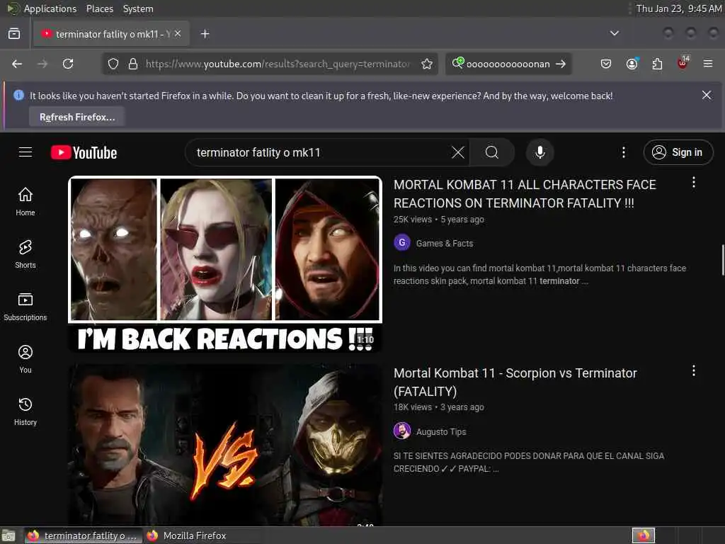Open action menu for Scorpion vs Terminator
Image resolution: width=725 pixels, height=544 pixels.
[x=694, y=370]
